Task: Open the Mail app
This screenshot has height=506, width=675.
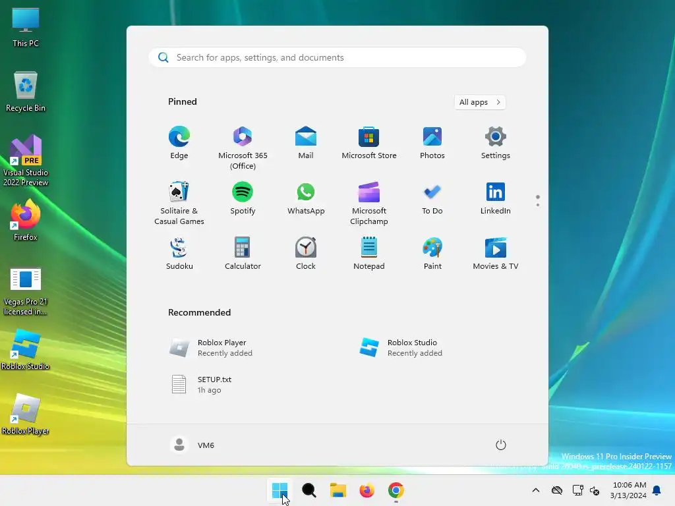Action: point(306,143)
